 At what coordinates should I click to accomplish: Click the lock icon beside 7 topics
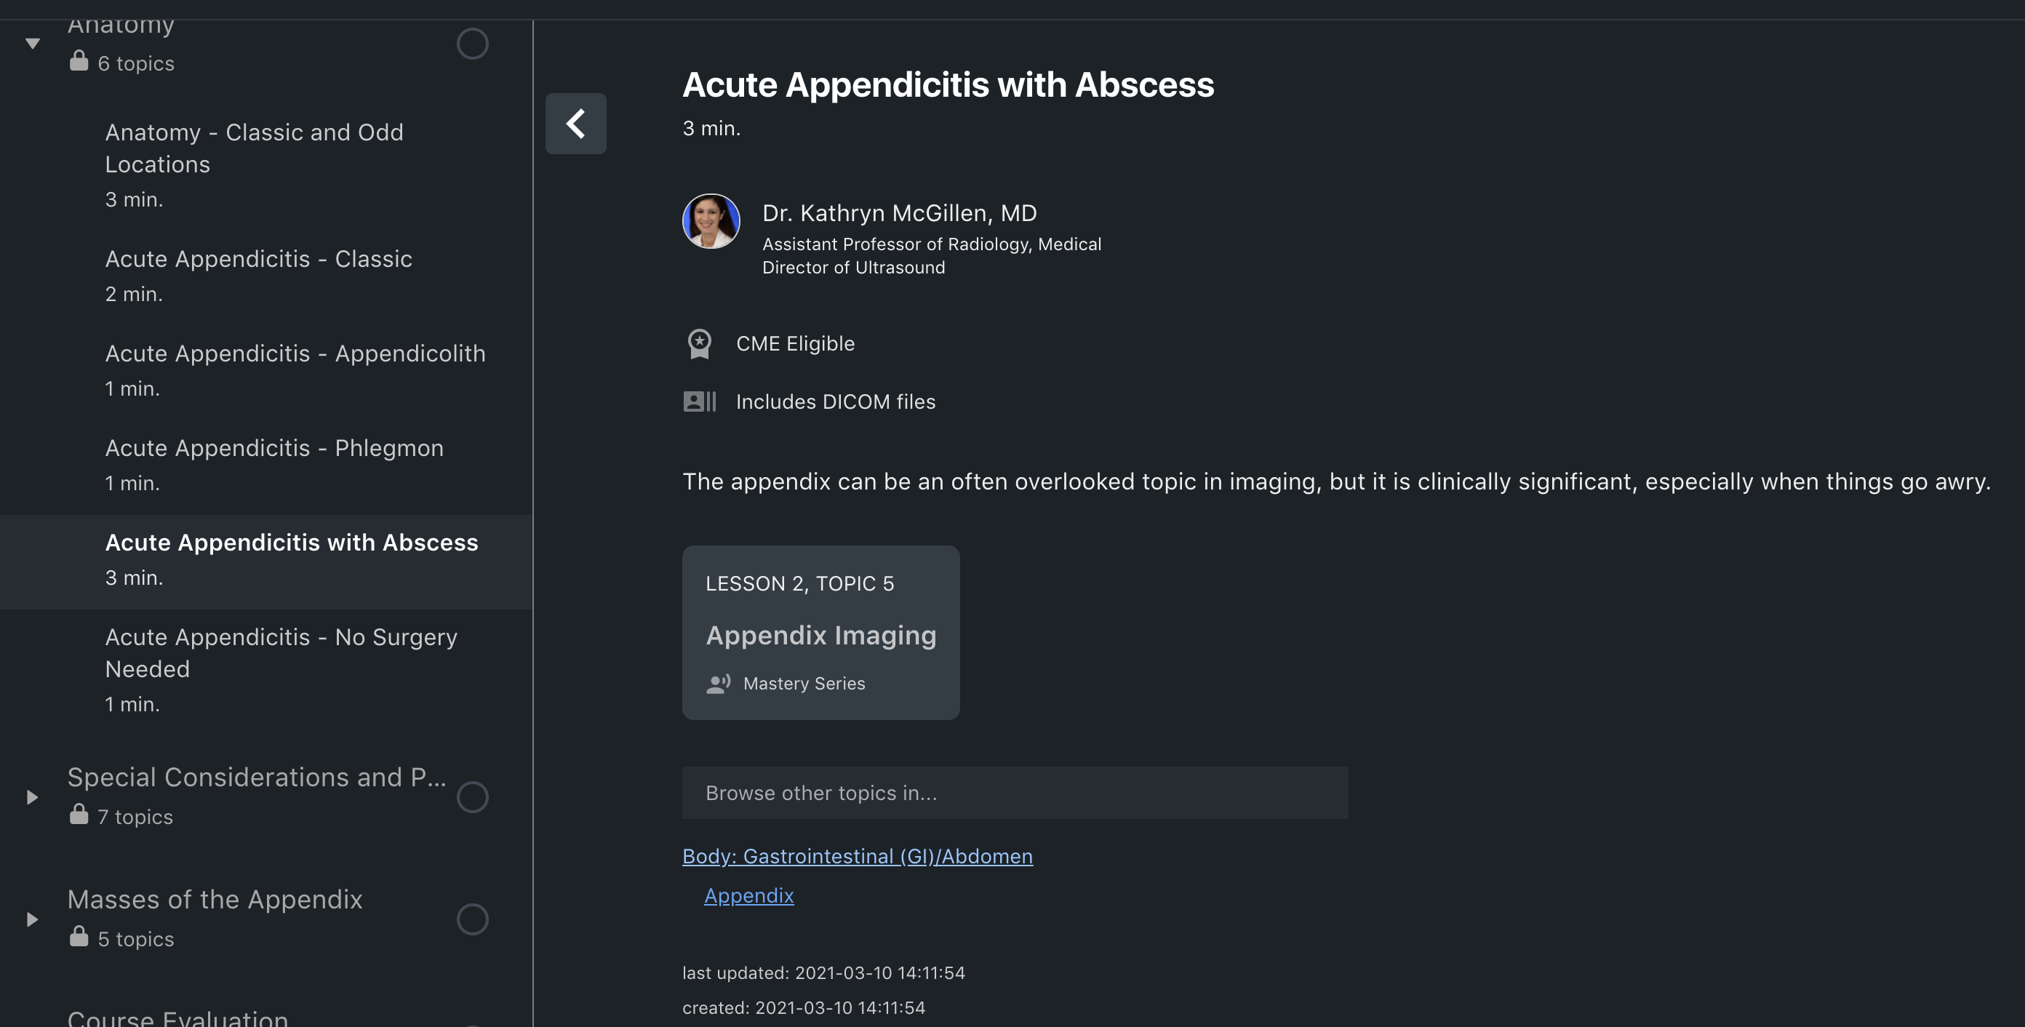79,815
